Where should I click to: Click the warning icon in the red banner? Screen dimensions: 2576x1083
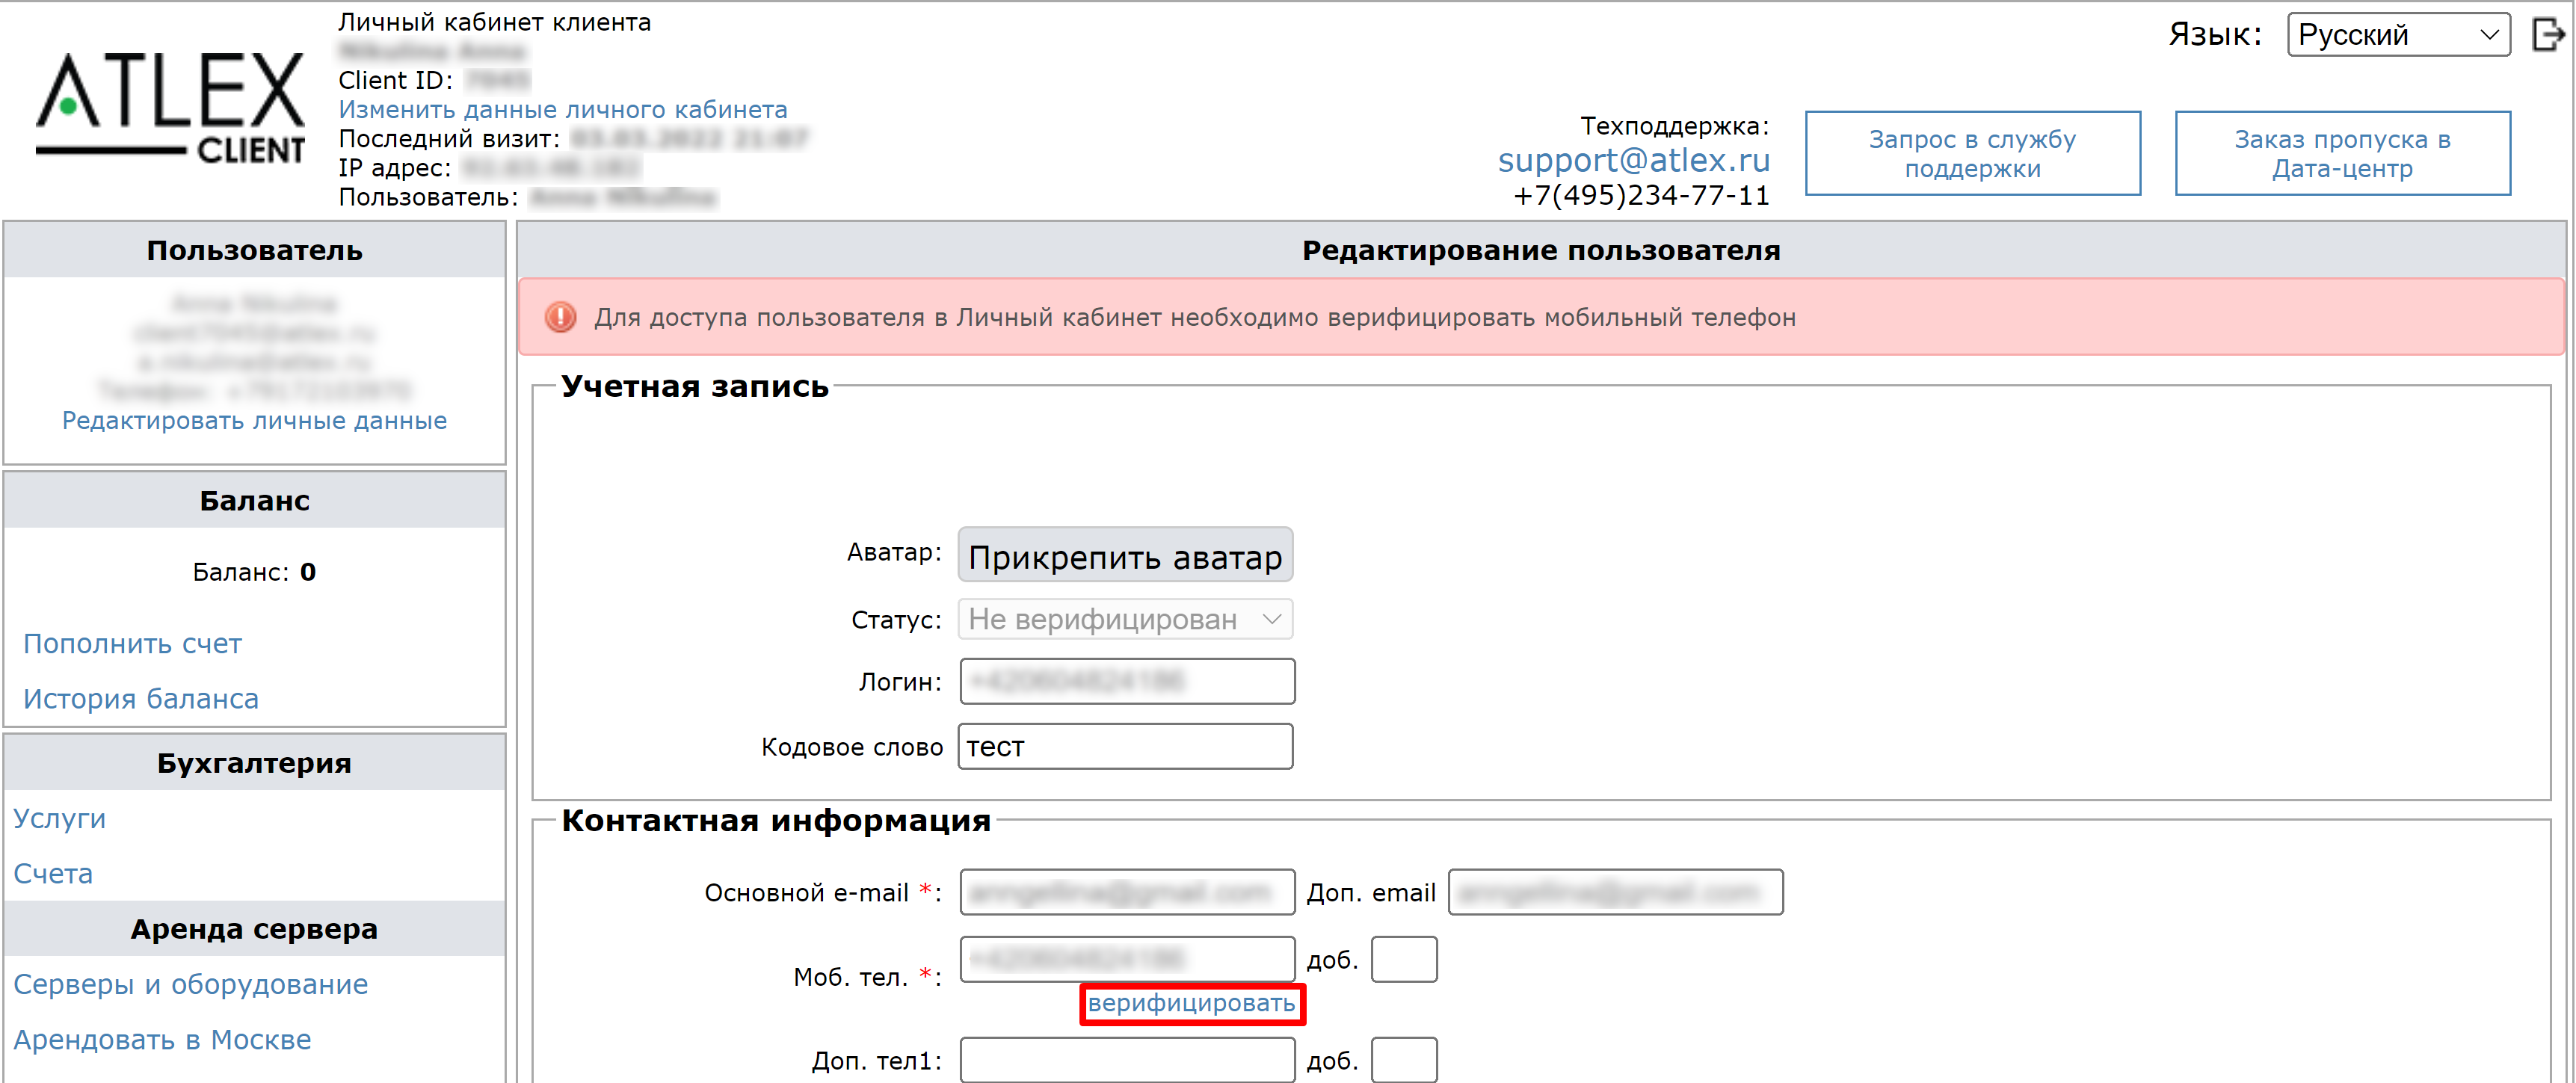[x=560, y=317]
